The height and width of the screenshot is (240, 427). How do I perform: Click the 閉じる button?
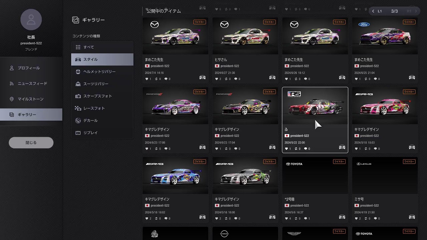31,143
